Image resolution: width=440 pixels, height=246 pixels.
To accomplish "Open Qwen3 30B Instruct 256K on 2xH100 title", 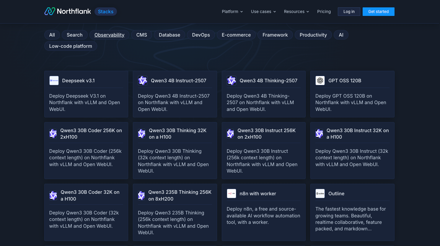I will pos(267,134).
